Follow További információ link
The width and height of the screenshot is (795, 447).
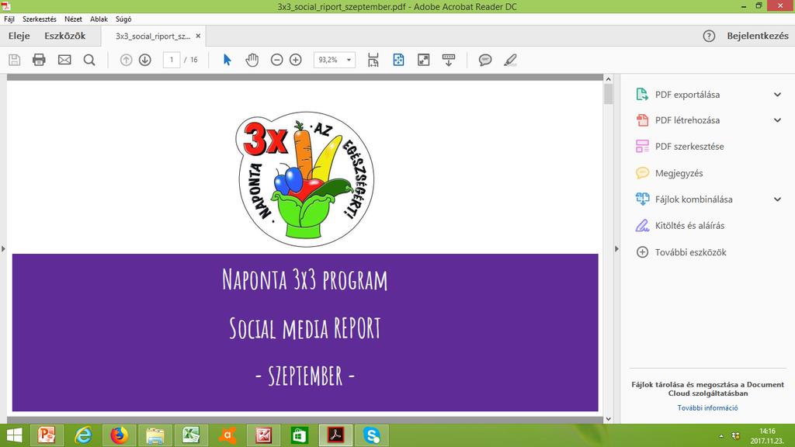click(707, 407)
